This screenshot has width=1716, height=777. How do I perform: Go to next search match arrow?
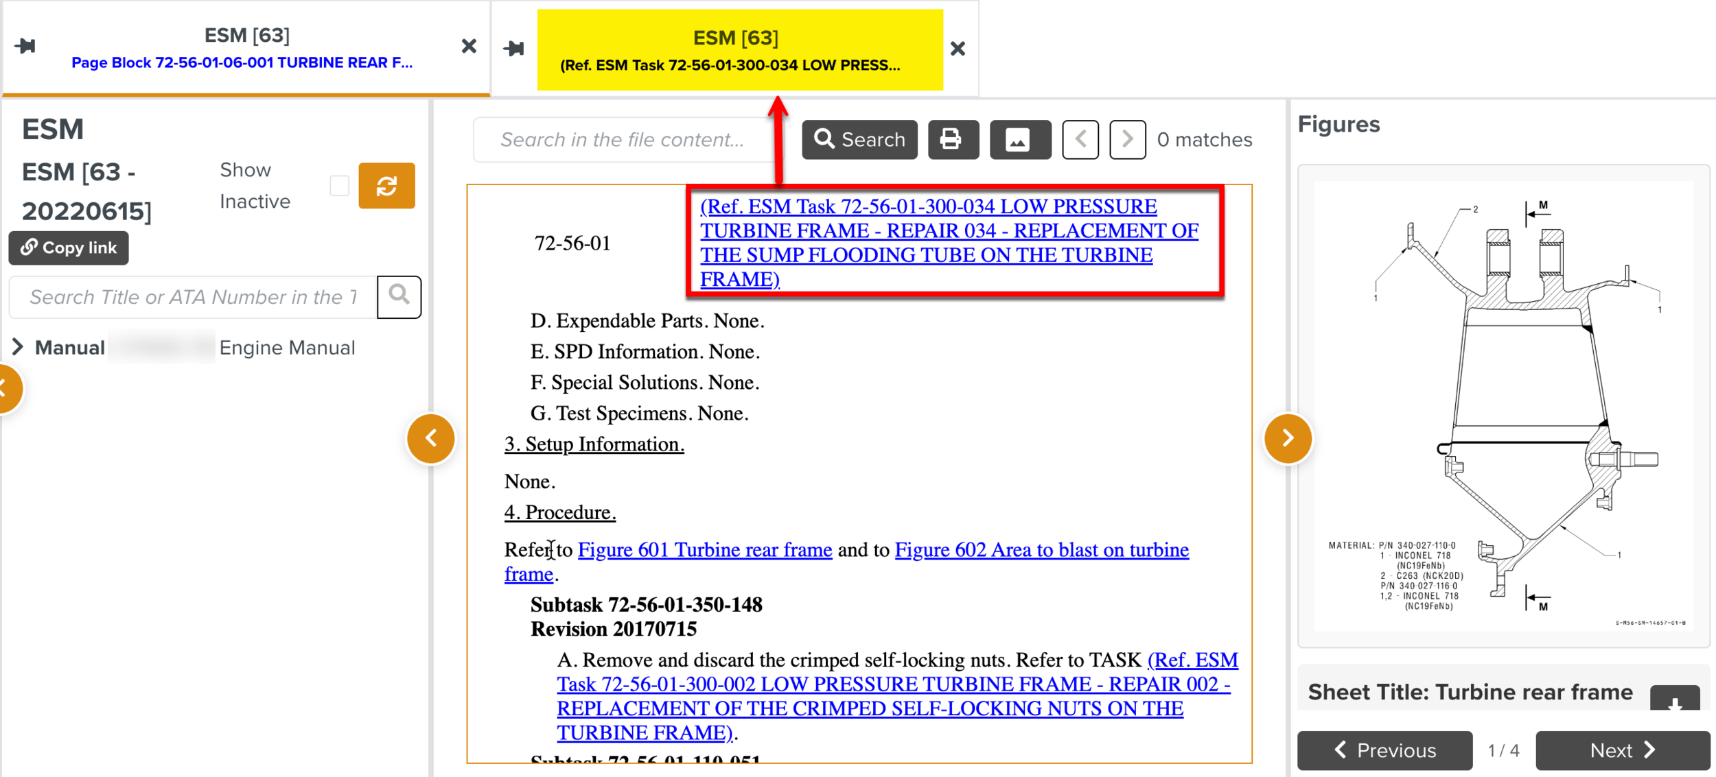click(x=1126, y=140)
